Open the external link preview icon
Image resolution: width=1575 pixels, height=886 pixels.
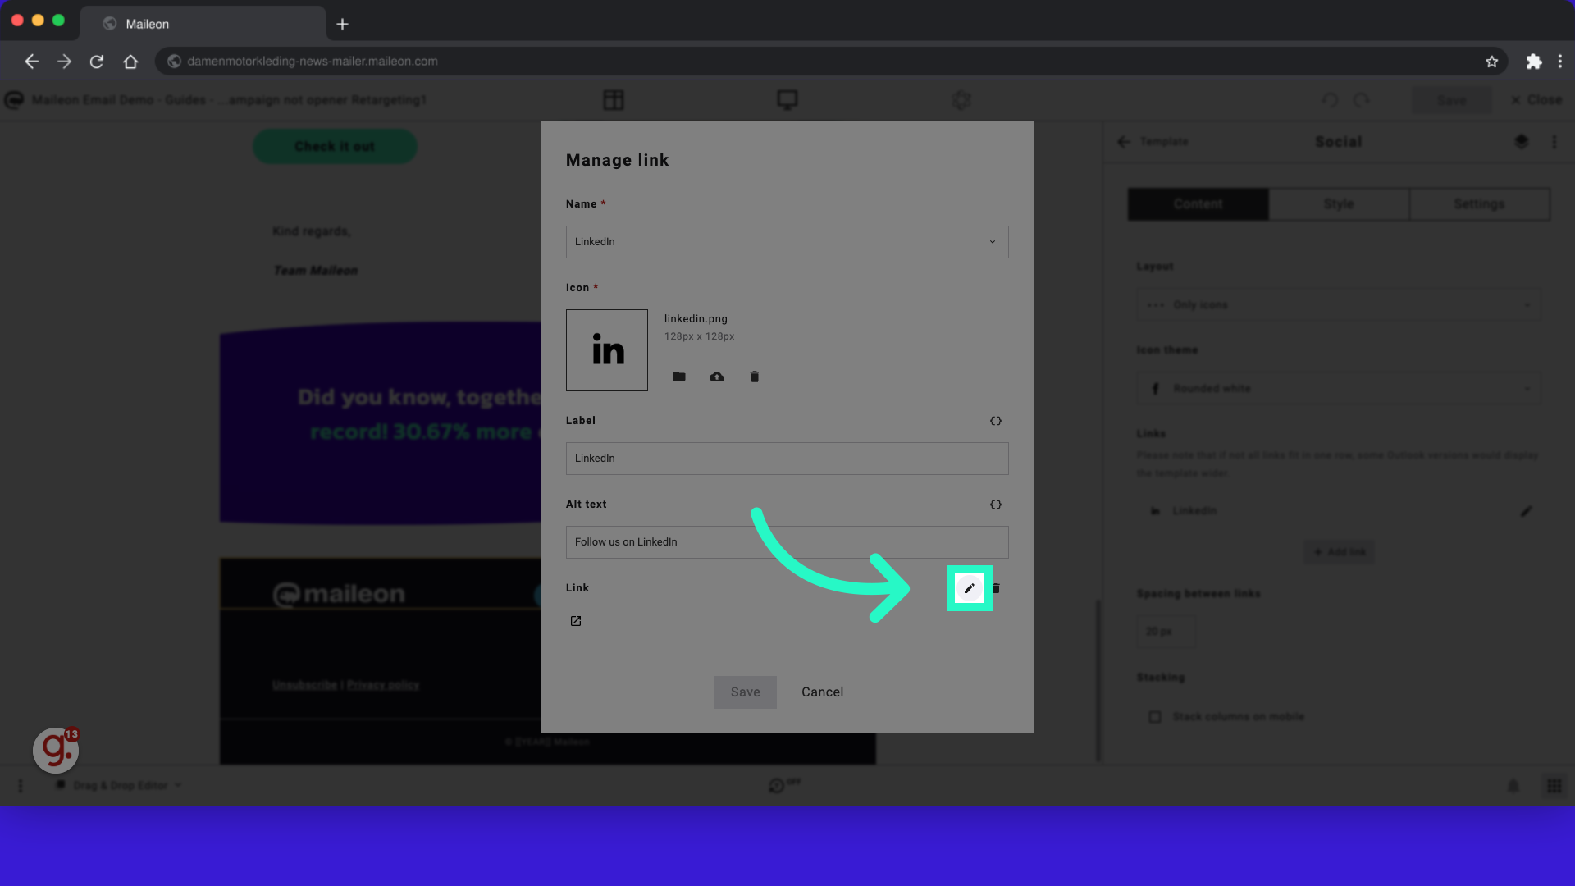click(576, 621)
